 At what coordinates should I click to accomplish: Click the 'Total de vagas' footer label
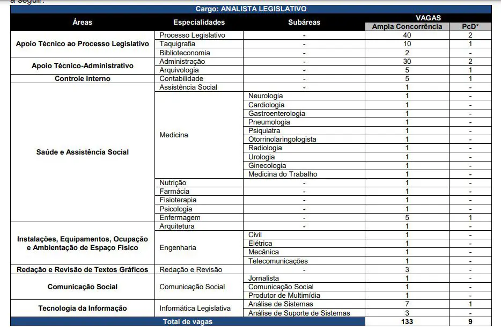(188, 322)
